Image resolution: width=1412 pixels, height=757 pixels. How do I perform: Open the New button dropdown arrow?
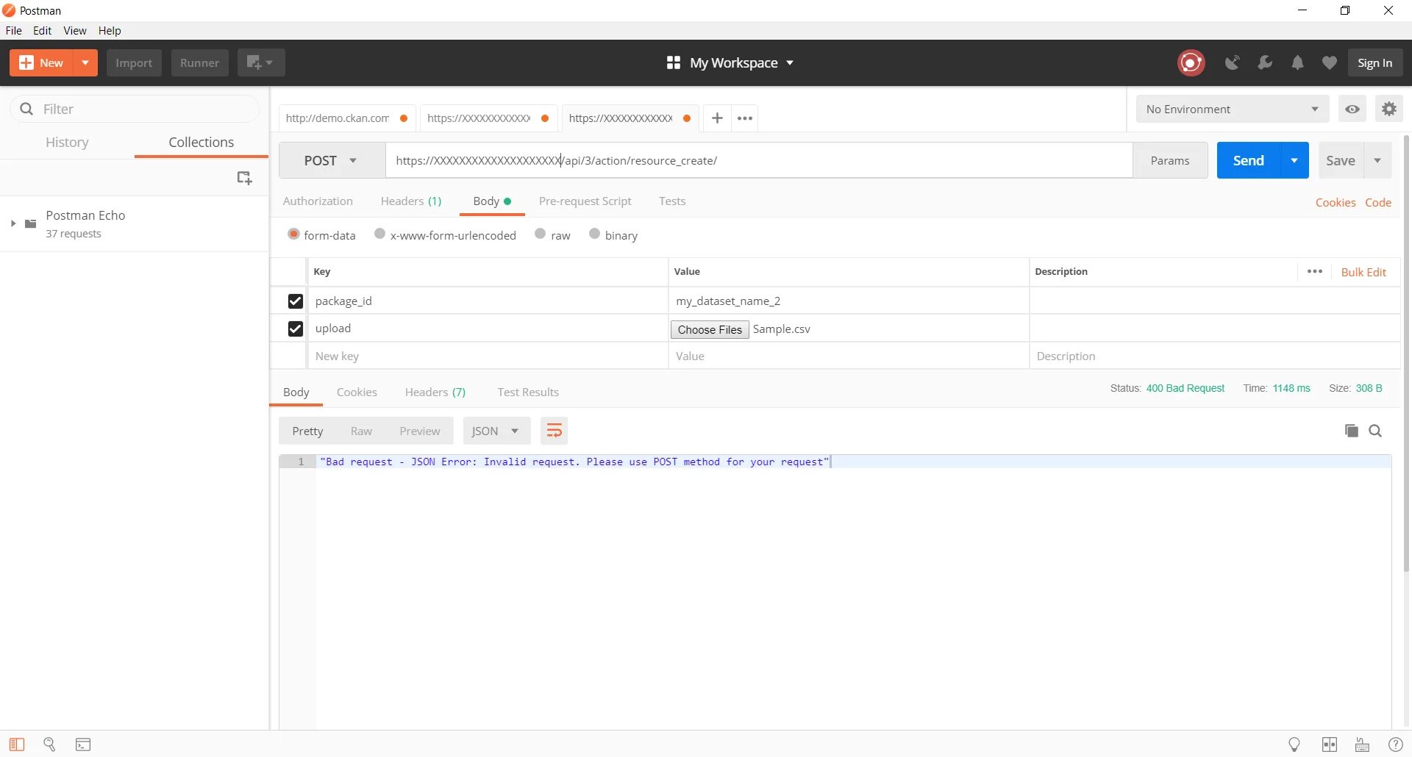point(85,62)
